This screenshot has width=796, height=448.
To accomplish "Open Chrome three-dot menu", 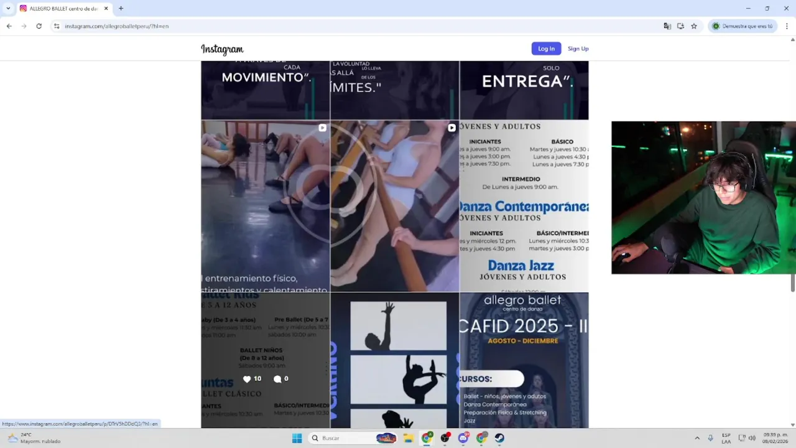I will (x=787, y=26).
